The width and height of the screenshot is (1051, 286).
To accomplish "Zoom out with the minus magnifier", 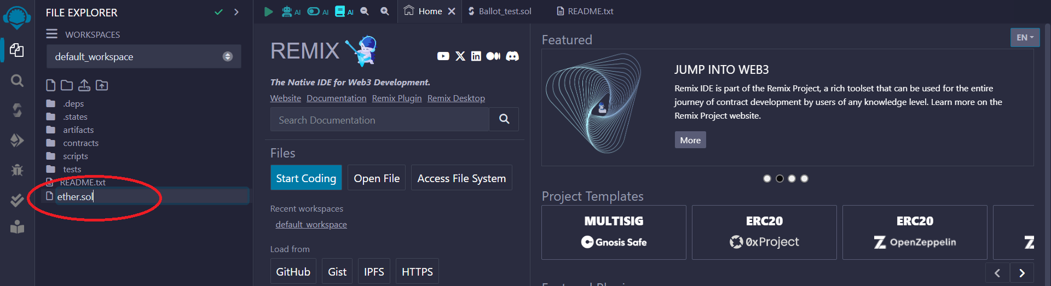I will click(365, 11).
